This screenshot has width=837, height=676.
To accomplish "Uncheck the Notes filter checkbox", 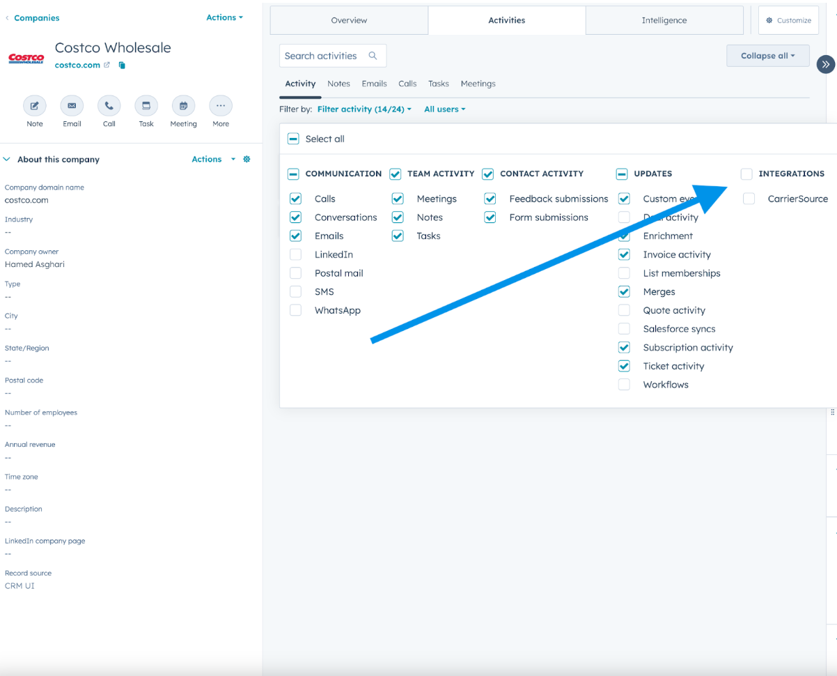I will tap(398, 217).
